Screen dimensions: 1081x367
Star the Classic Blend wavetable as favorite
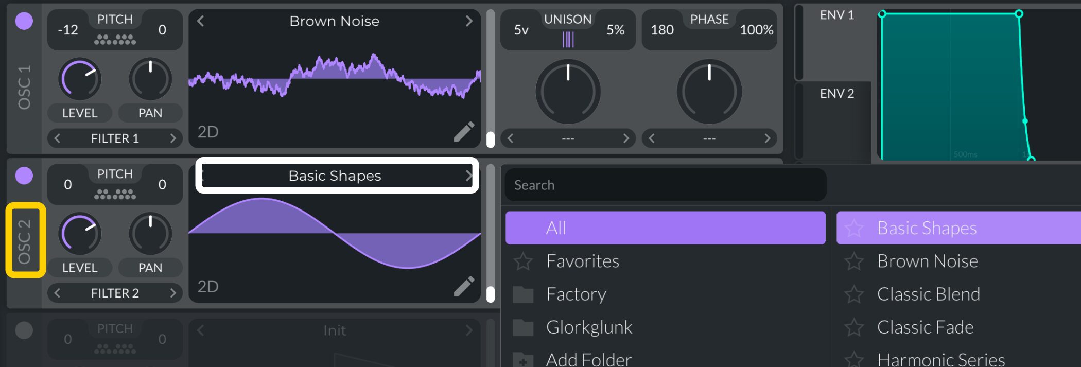(854, 294)
